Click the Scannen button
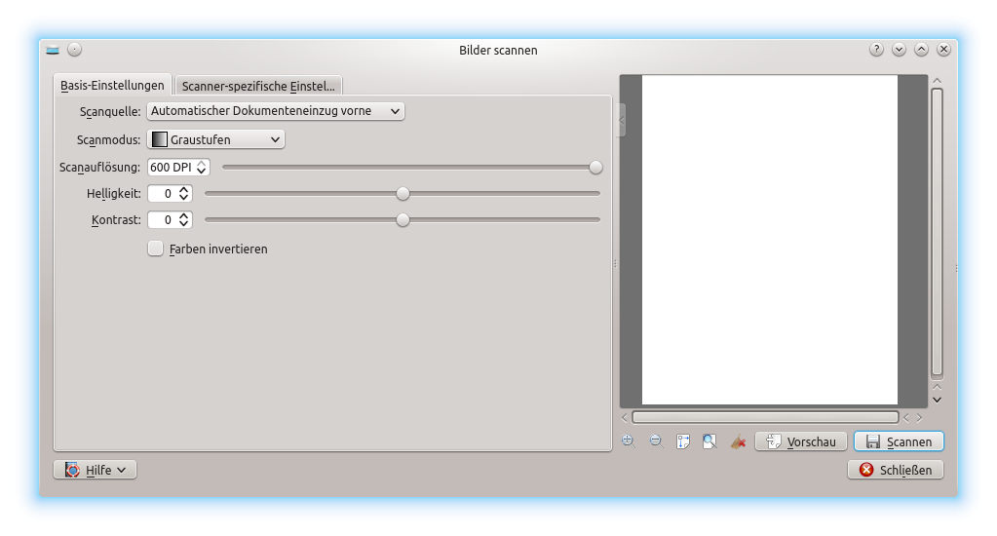The width and height of the screenshot is (997, 536). pyautogui.click(x=899, y=441)
